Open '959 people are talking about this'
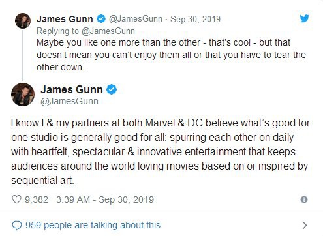 coord(93,225)
